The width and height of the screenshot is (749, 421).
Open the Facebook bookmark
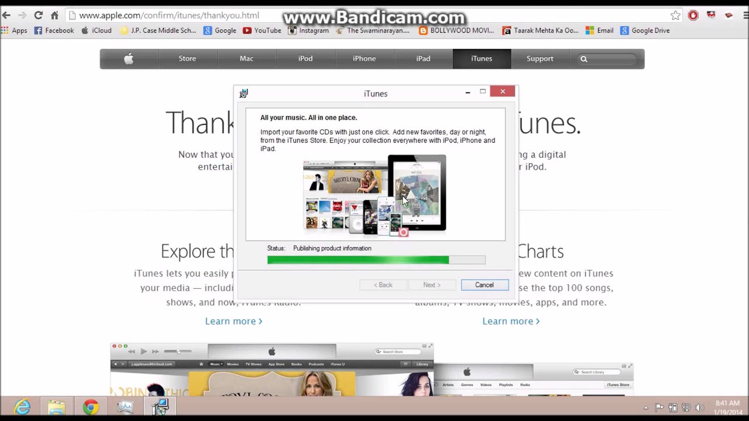coord(54,30)
